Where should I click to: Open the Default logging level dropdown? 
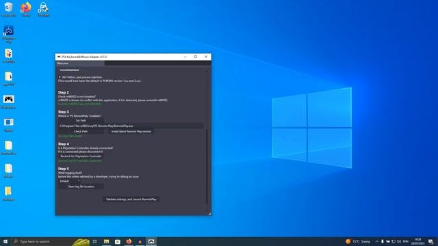click(x=70, y=181)
